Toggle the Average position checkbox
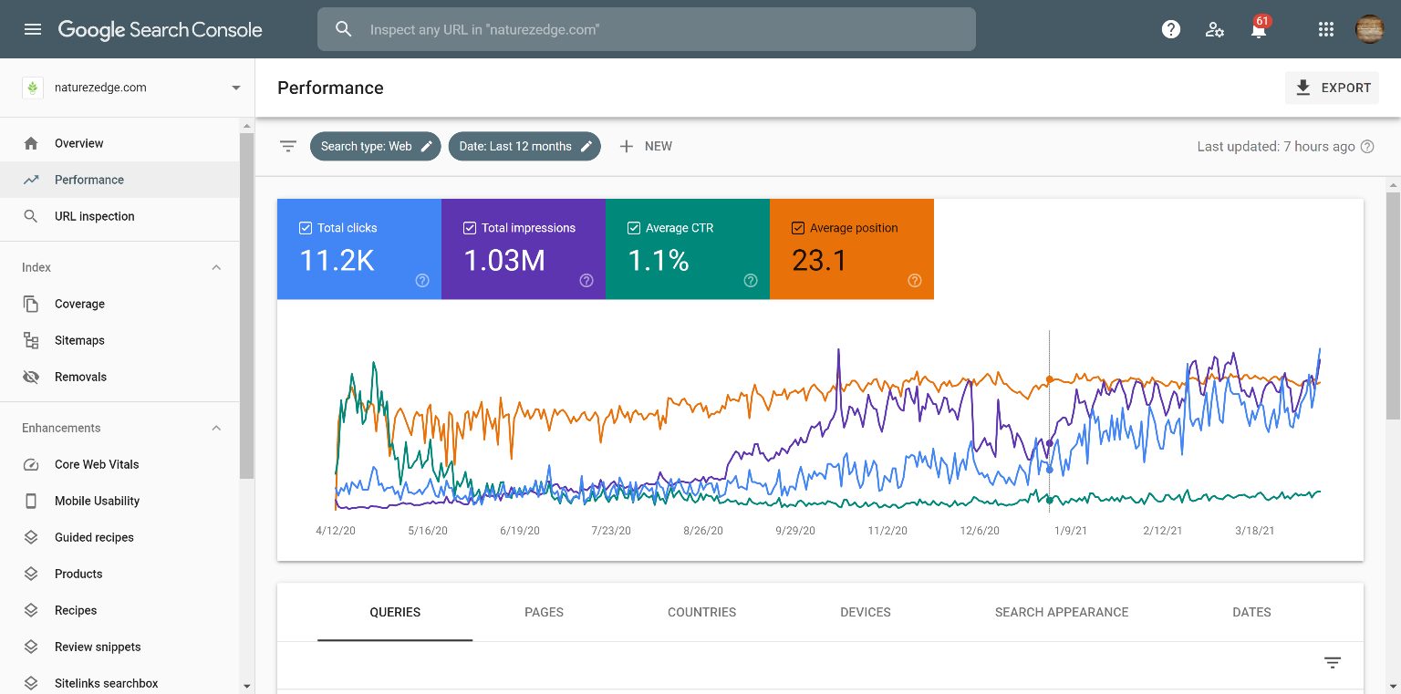The image size is (1401, 694). (x=798, y=228)
